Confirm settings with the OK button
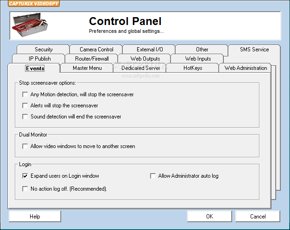Image resolution: width=290 pixels, height=230 pixels. (x=209, y=216)
